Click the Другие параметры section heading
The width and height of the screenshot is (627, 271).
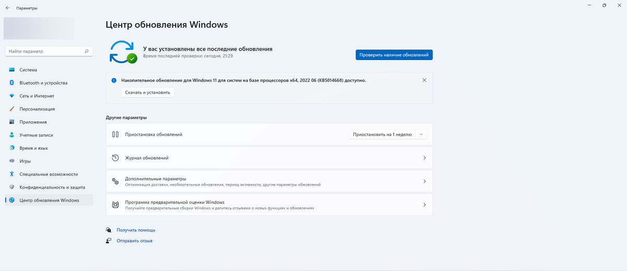126,118
